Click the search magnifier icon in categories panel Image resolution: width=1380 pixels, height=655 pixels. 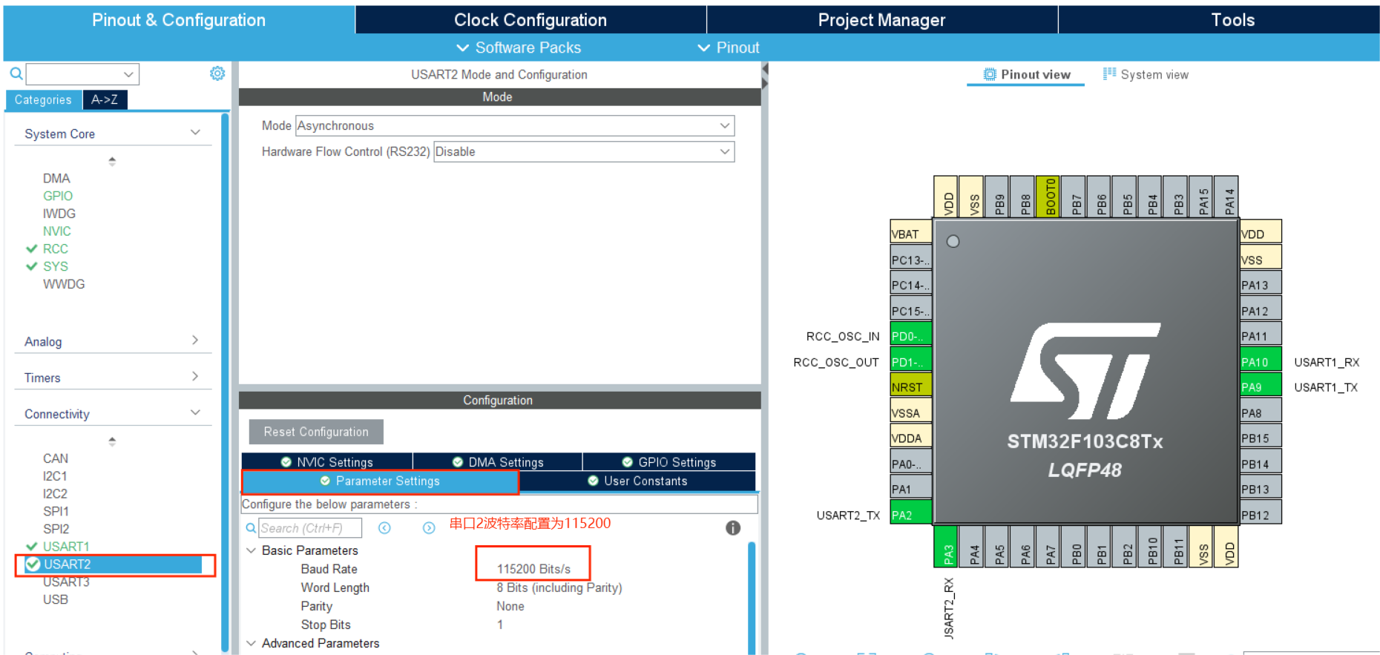(x=16, y=73)
